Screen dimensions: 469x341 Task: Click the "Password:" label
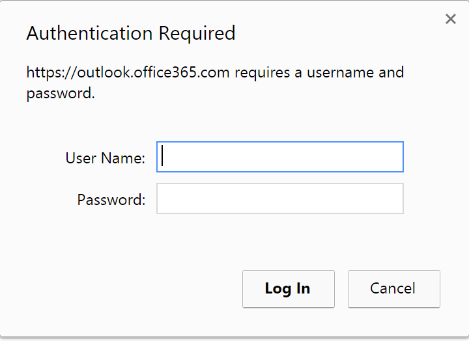(111, 199)
